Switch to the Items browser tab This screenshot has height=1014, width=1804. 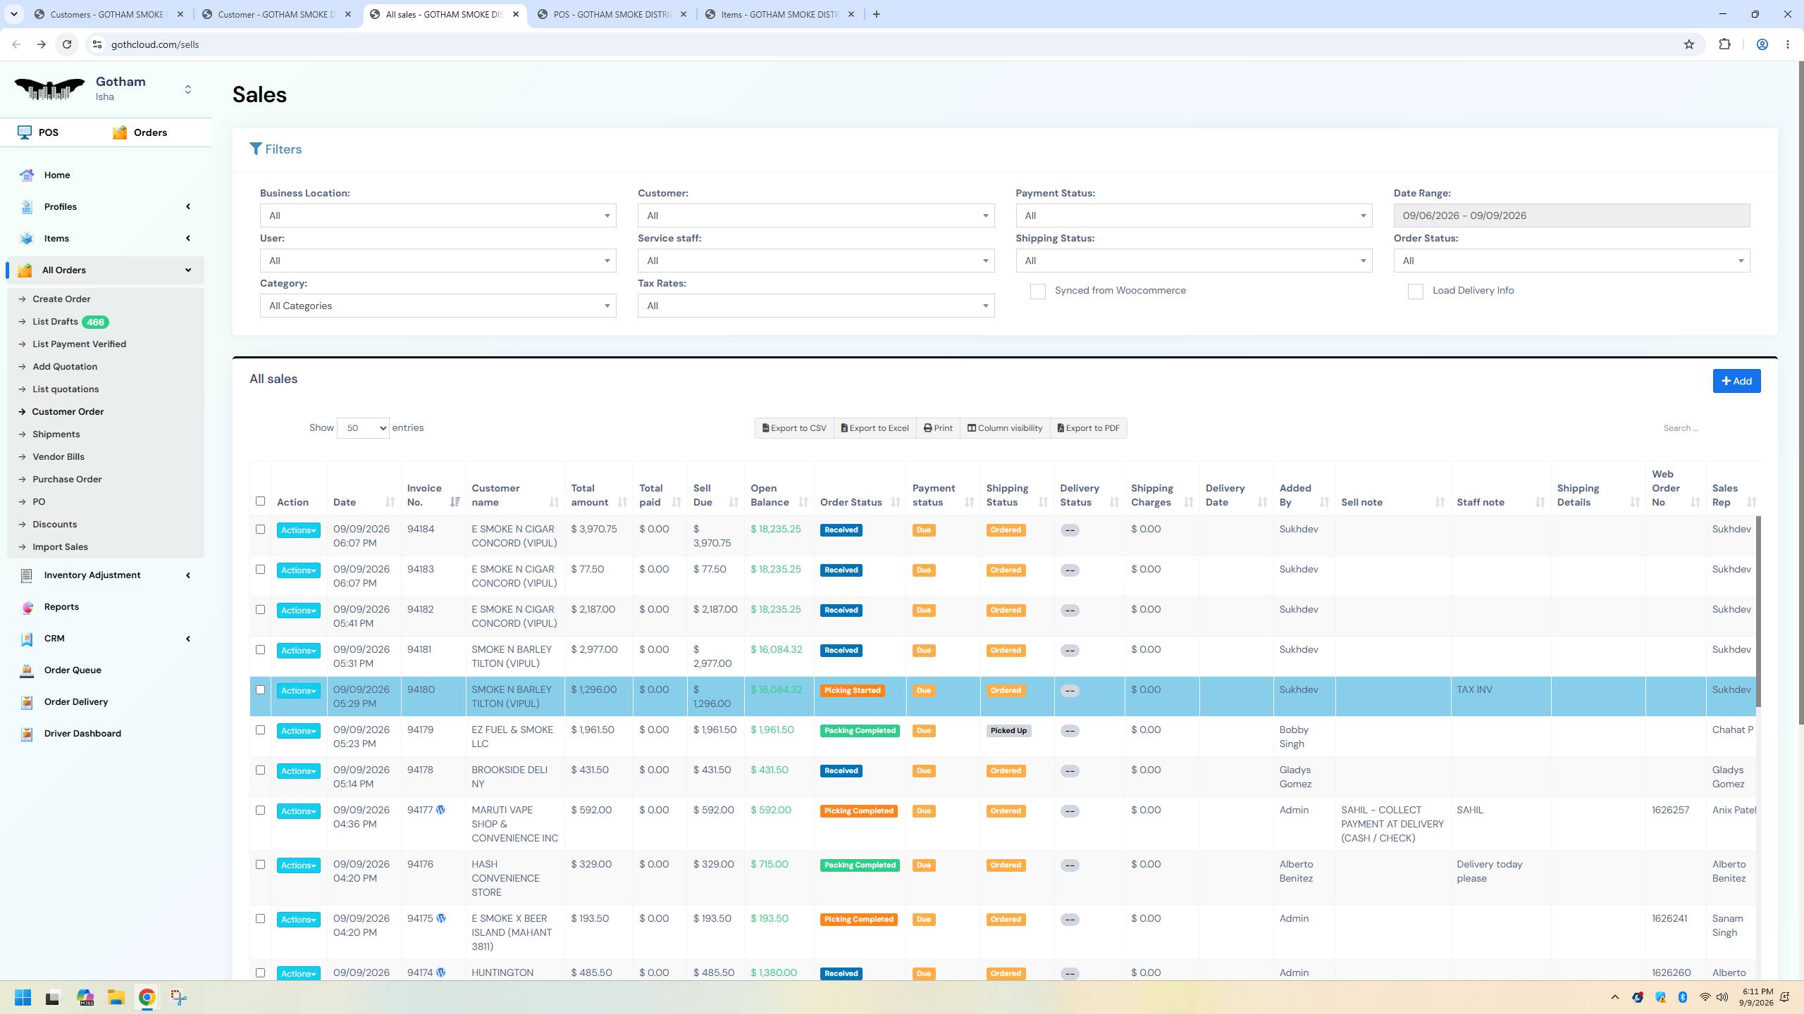tap(779, 14)
